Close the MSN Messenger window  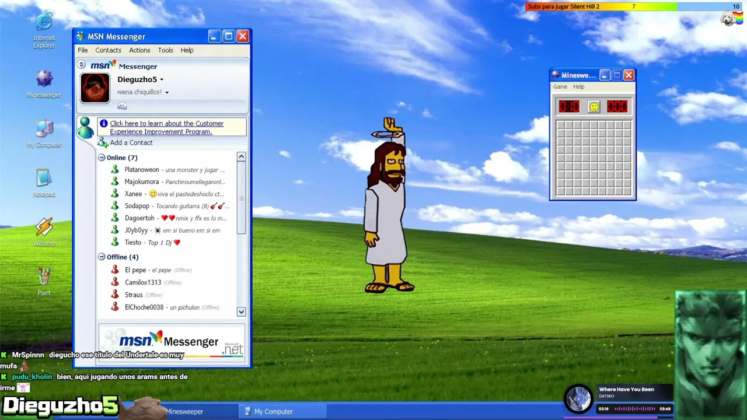tap(243, 36)
